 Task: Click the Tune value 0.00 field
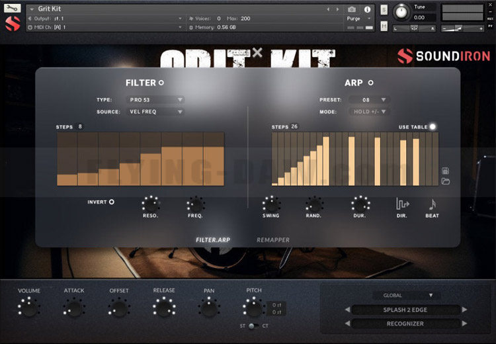pyautogui.click(x=424, y=17)
